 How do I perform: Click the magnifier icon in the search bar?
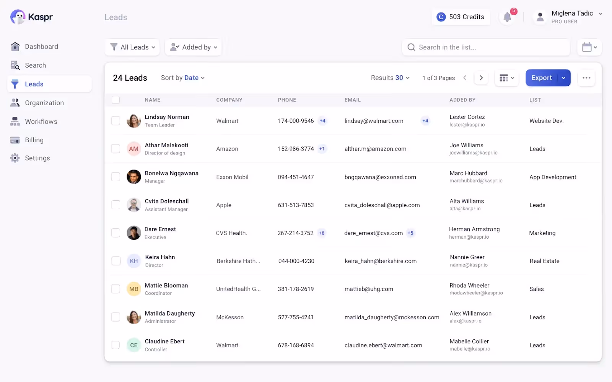click(411, 47)
